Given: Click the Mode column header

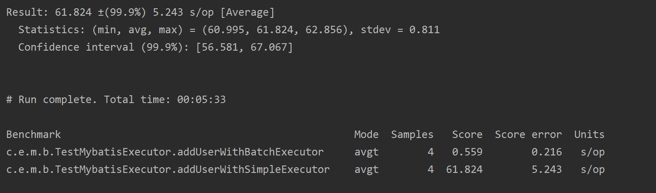Looking at the screenshot, I should point(366,134).
